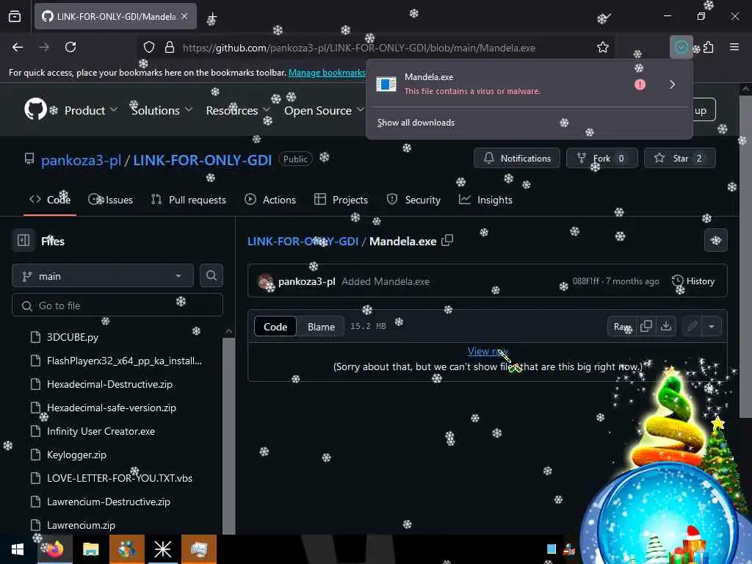This screenshot has height=564, width=752.
Task: Click the padlock site info icon
Action: [x=170, y=47]
